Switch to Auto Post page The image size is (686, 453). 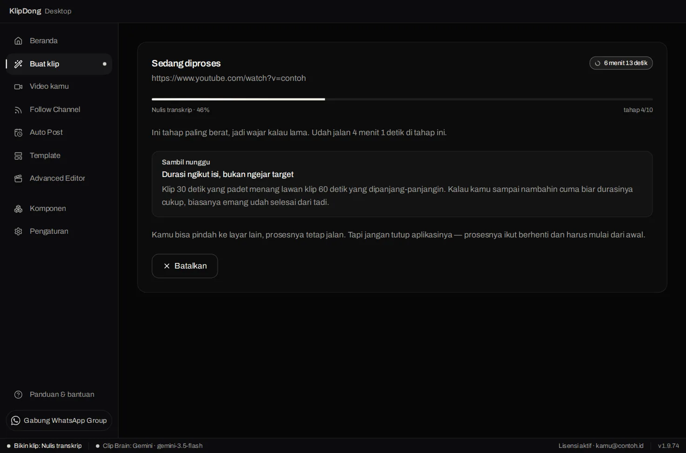pos(59,132)
